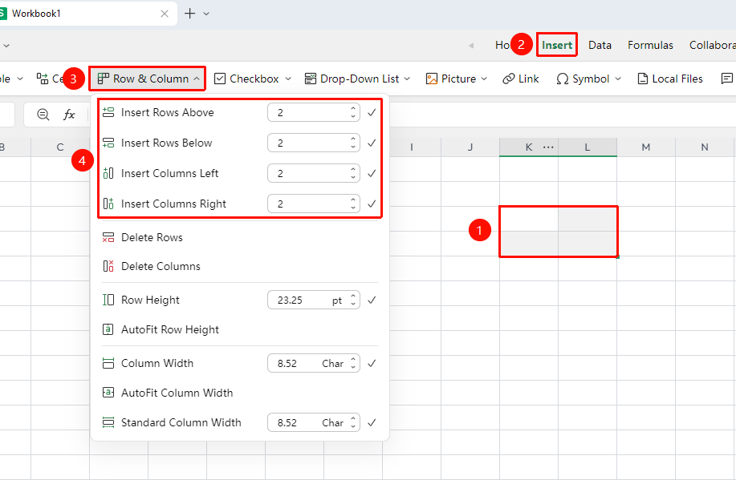The height and width of the screenshot is (480, 736).
Task: Click the Row Height value field
Action: pos(314,300)
